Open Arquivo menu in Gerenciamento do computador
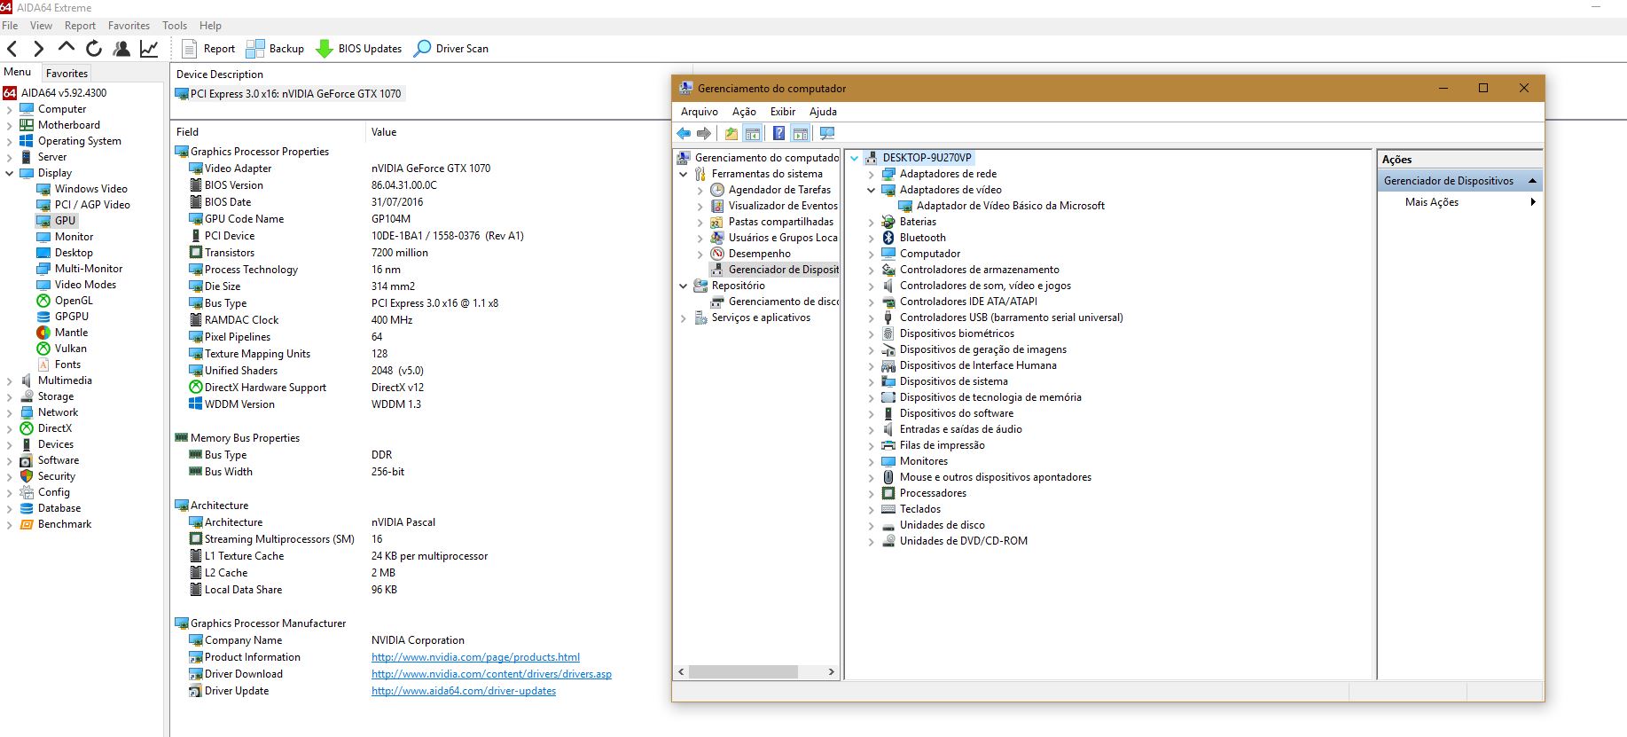 (x=700, y=112)
